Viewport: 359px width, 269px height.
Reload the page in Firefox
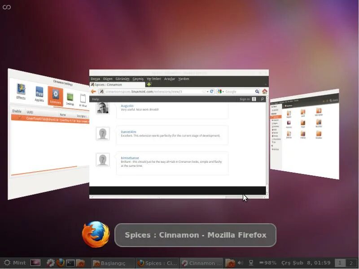coord(212,91)
